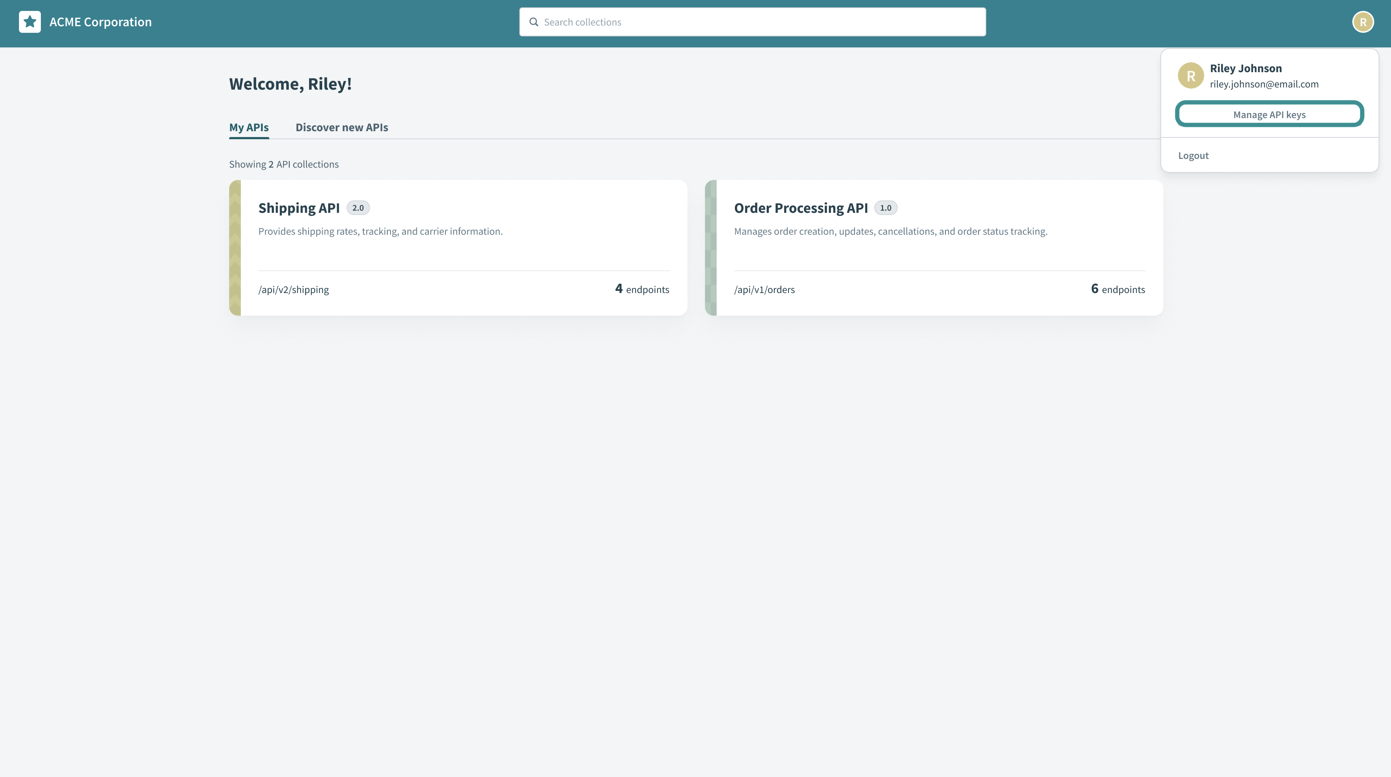Click the /api/v2/shipping path link
1391x777 pixels.
pyautogui.click(x=293, y=289)
